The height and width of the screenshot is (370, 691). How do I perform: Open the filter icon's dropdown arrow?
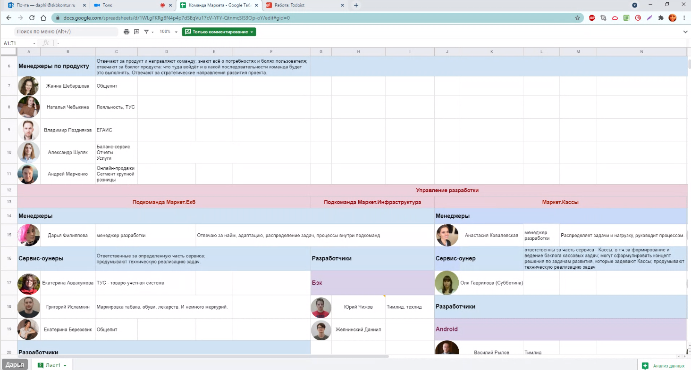coord(152,32)
